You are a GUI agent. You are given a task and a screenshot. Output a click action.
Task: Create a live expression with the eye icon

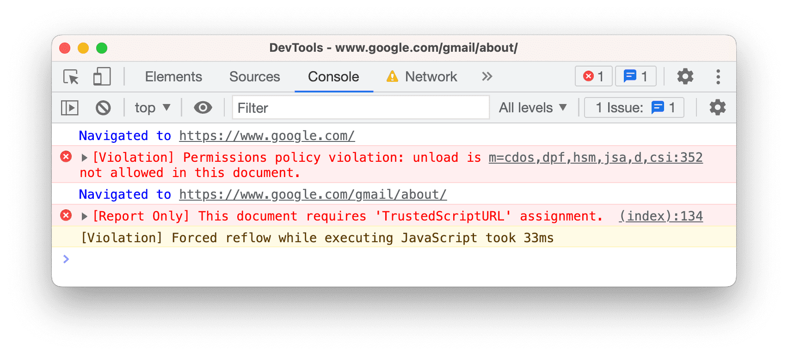[203, 107]
